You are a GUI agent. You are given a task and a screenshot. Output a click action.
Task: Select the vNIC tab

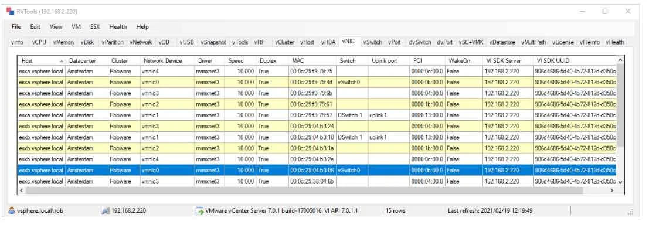pos(348,42)
